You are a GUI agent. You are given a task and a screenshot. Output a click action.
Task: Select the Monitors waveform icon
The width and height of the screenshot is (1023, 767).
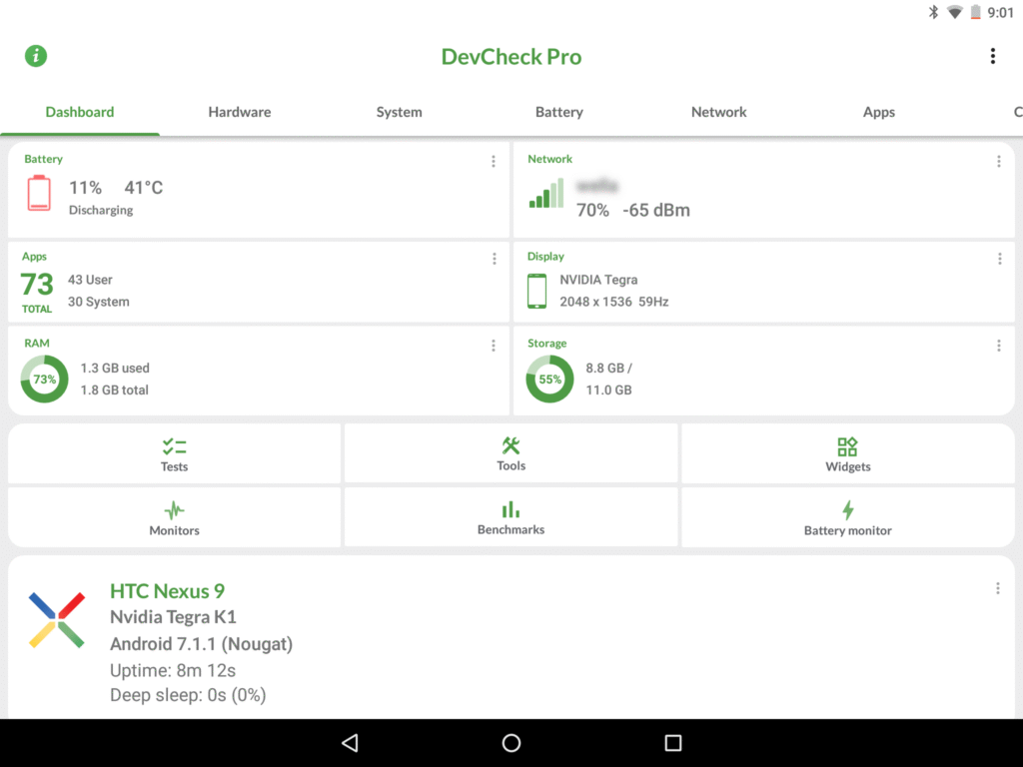pos(174,508)
